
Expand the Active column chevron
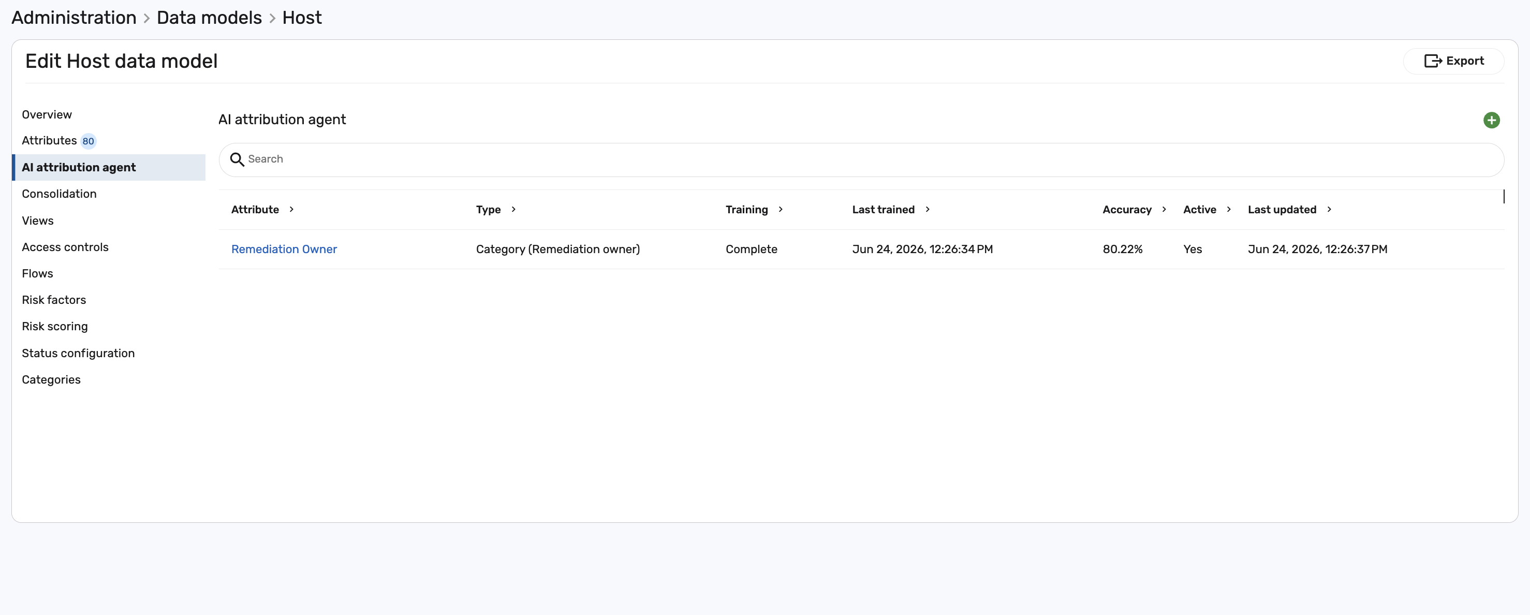(x=1229, y=209)
